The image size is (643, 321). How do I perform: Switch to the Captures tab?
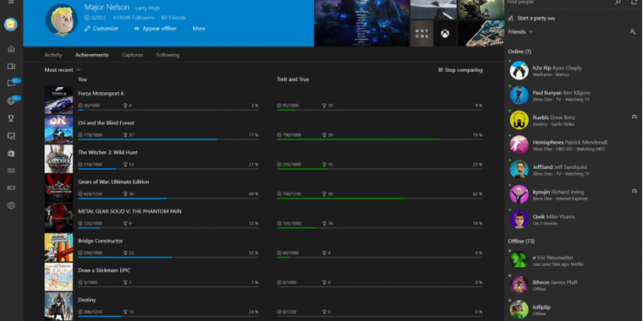pos(133,55)
